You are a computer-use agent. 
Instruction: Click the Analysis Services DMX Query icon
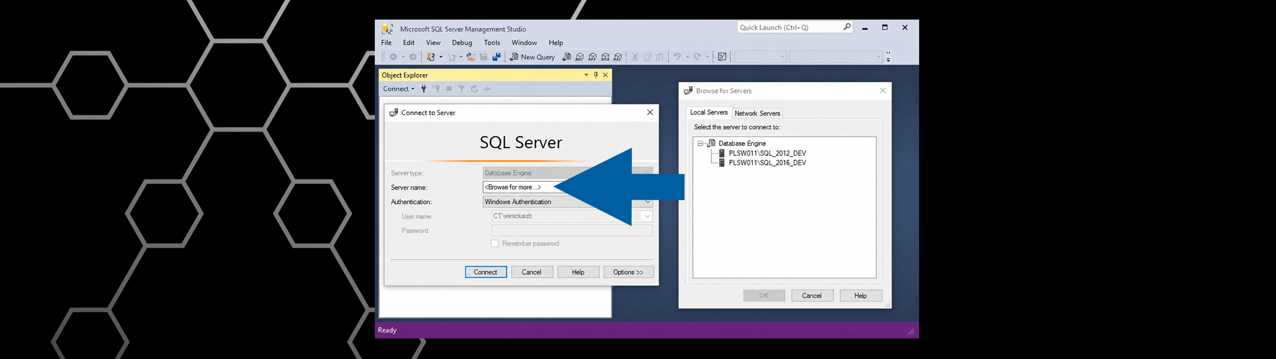pos(593,57)
